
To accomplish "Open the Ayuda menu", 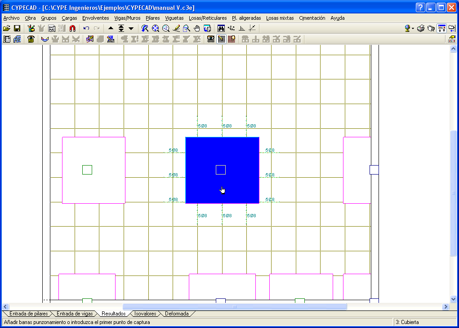I will (x=338, y=18).
